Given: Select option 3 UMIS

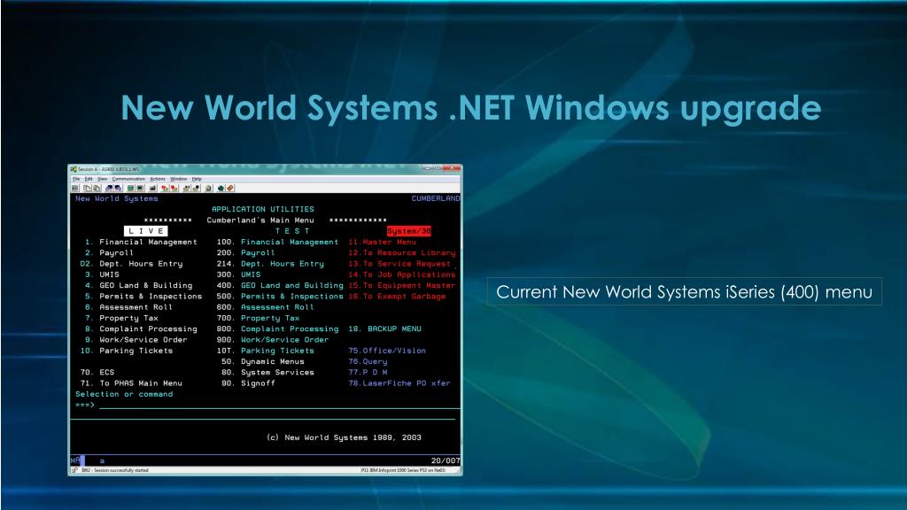Looking at the screenshot, I should [103, 274].
